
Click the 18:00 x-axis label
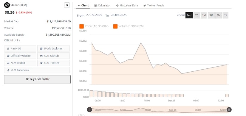(147, 101)
